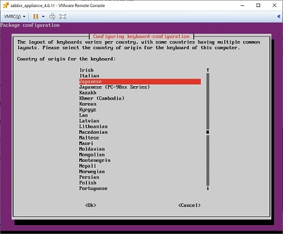Select the highlighted Japanese entry
This screenshot has height=234, width=283.
coord(140,81)
